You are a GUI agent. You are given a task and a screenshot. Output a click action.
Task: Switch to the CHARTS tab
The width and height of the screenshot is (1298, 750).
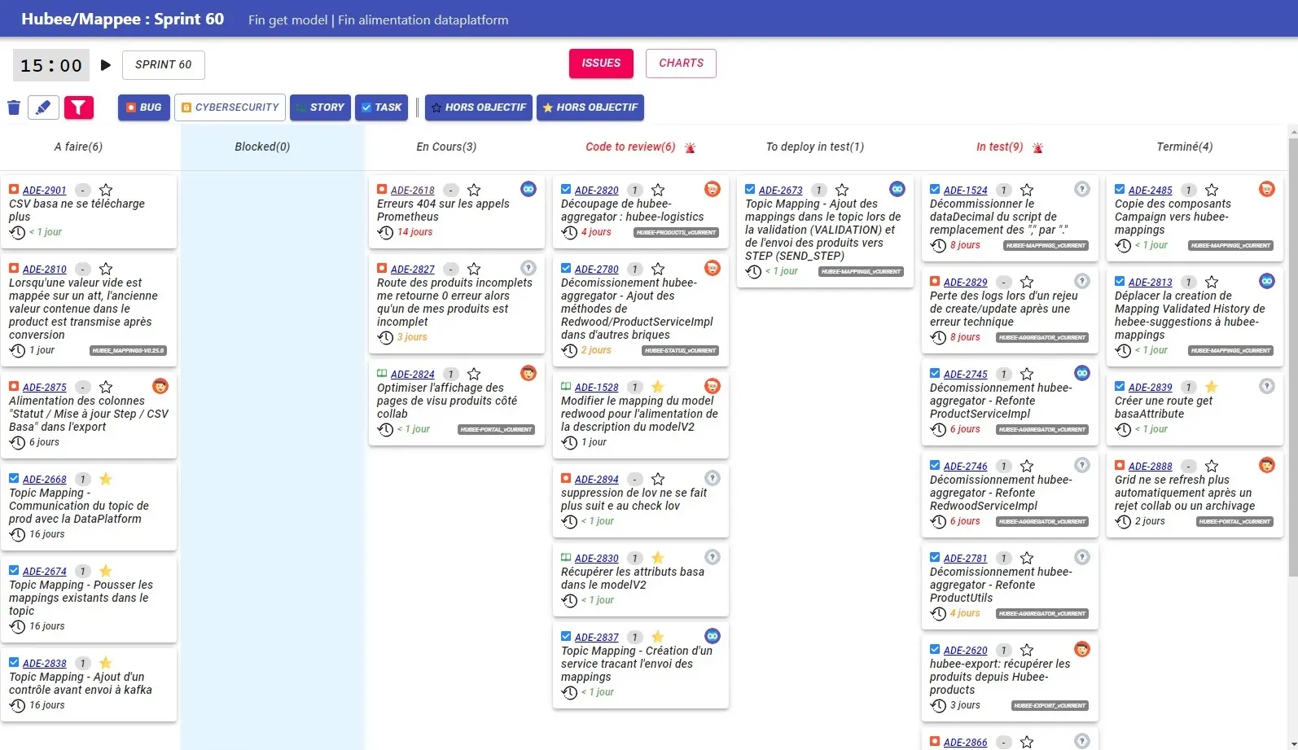(x=681, y=64)
